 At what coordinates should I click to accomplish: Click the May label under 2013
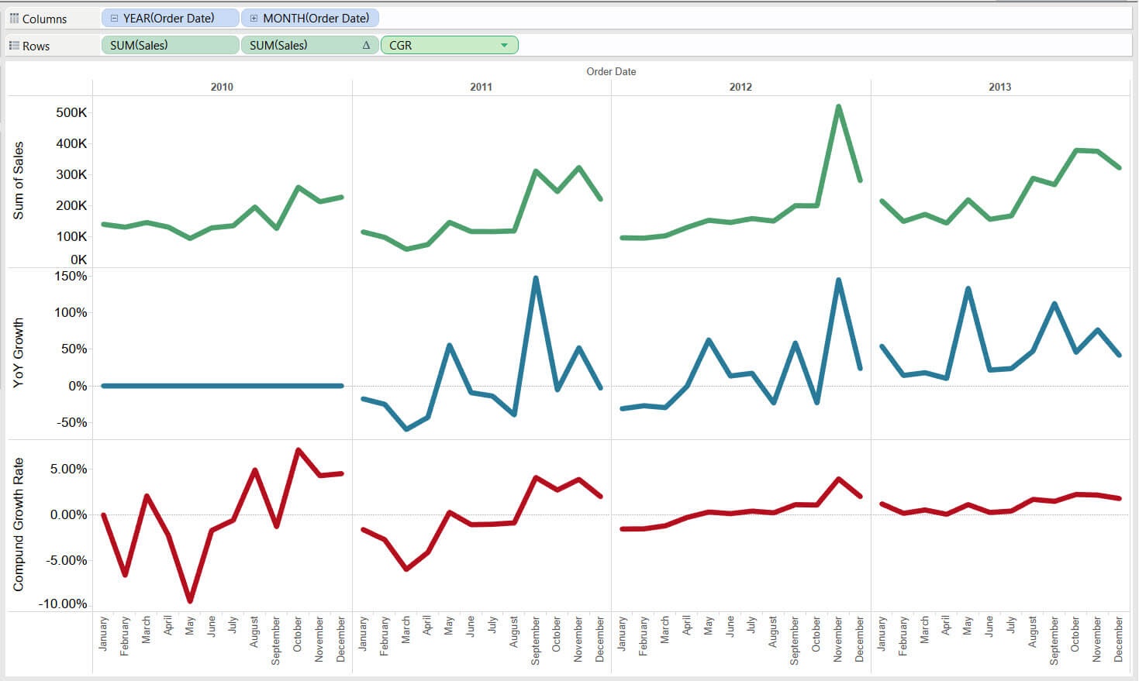(x=968, y=626)
